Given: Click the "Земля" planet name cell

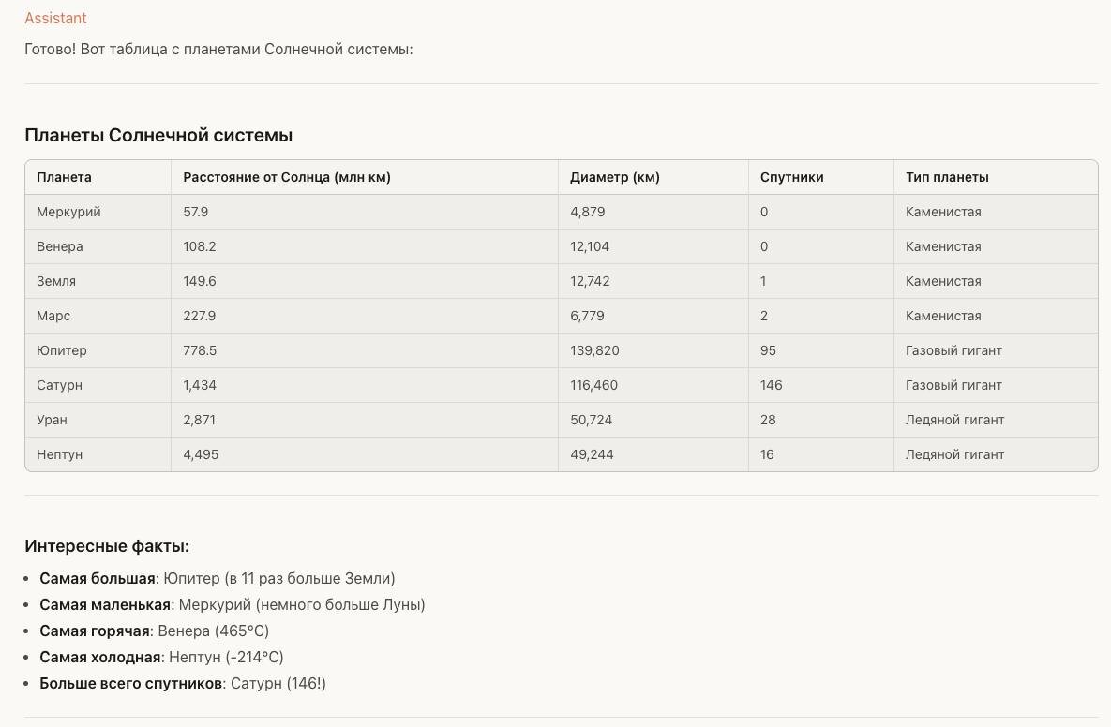Looking at the screenshot, I should click(56, 281).
